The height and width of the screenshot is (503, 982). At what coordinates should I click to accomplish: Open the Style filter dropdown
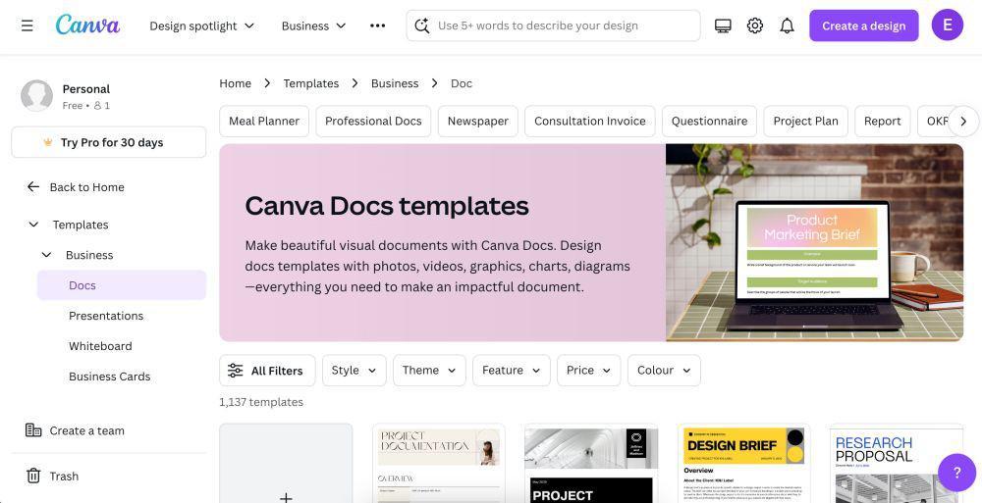coord(354,371)
